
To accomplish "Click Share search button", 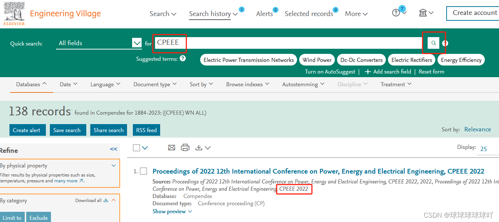I will pos(108,130).
